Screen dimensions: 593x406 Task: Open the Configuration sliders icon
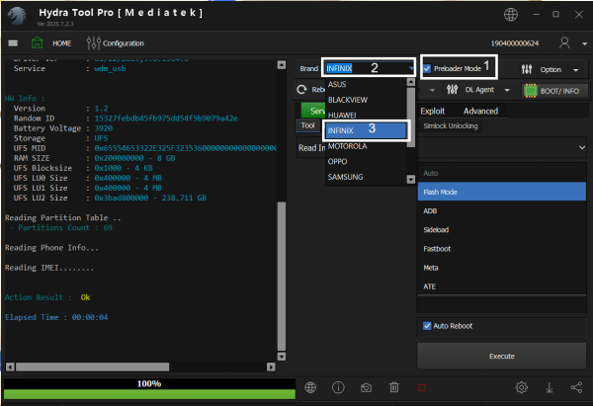[94, 43]
